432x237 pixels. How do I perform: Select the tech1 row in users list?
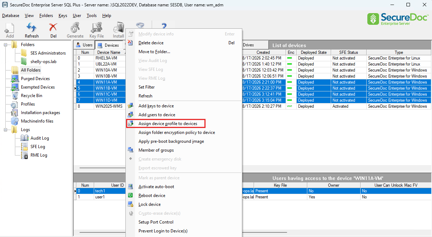coord(100,191)
